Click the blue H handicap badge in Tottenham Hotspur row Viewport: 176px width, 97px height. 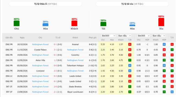tap(164, 66)
